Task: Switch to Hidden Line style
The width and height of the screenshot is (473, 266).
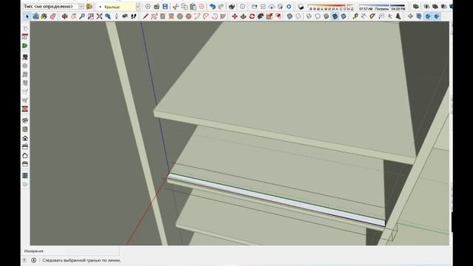Action: tap(318, 16)
